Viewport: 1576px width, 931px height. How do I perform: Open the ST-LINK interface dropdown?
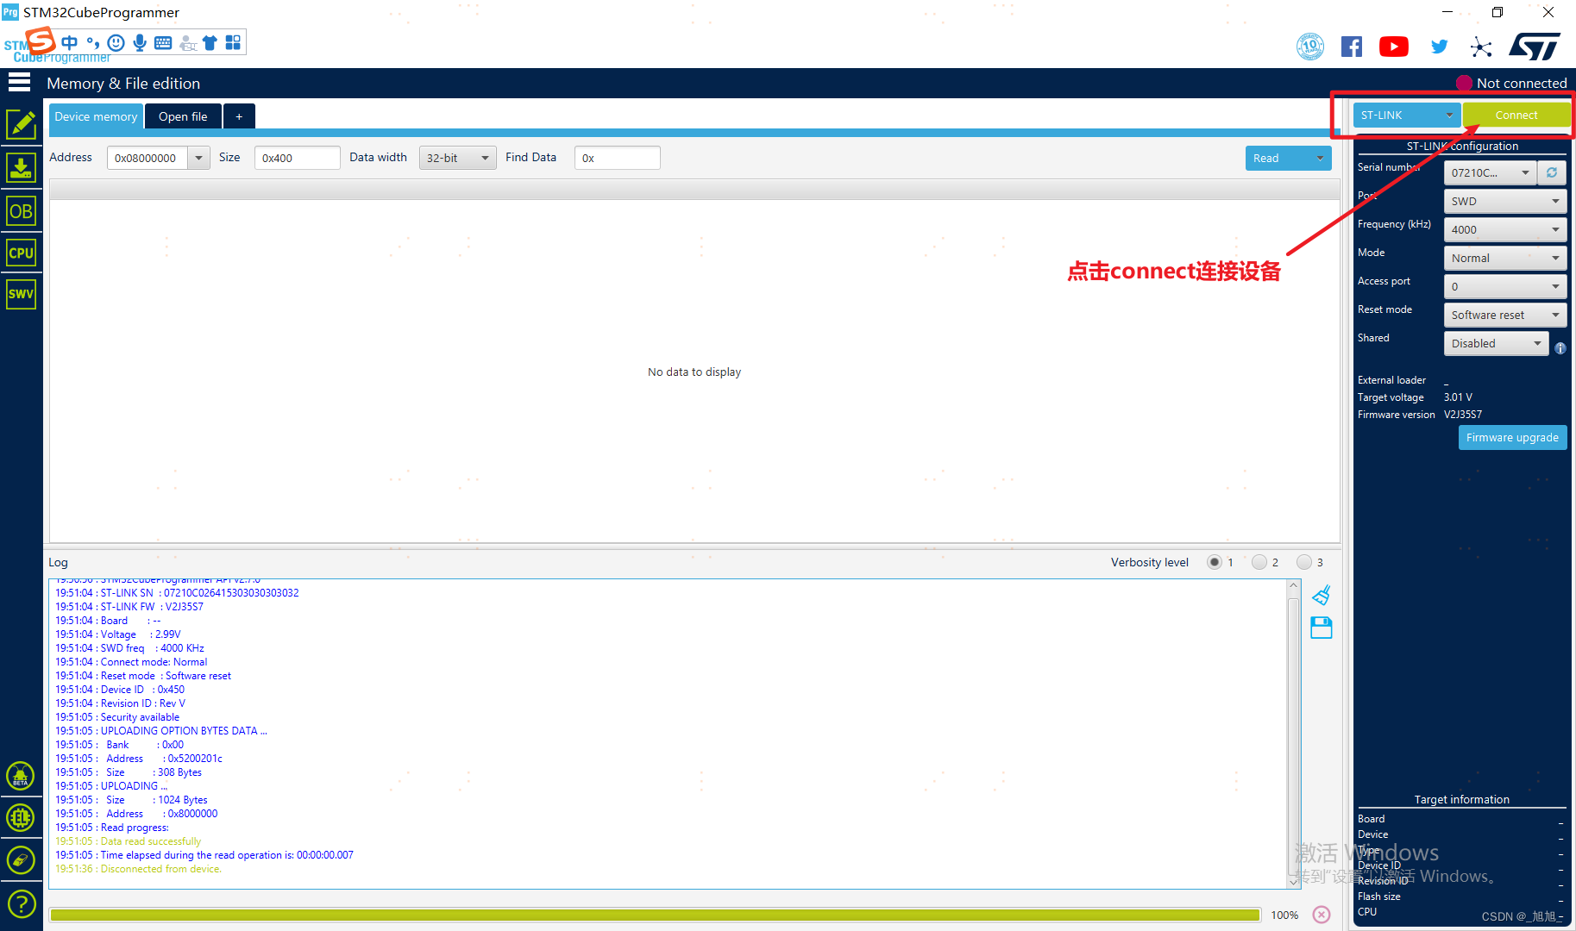[x=1407, y=115]
